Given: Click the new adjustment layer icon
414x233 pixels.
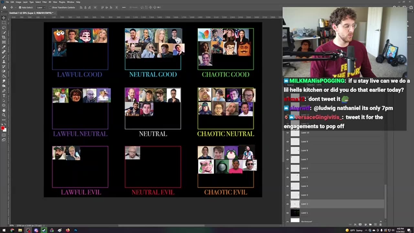Looking at the screenshot, I should [365, 224].
